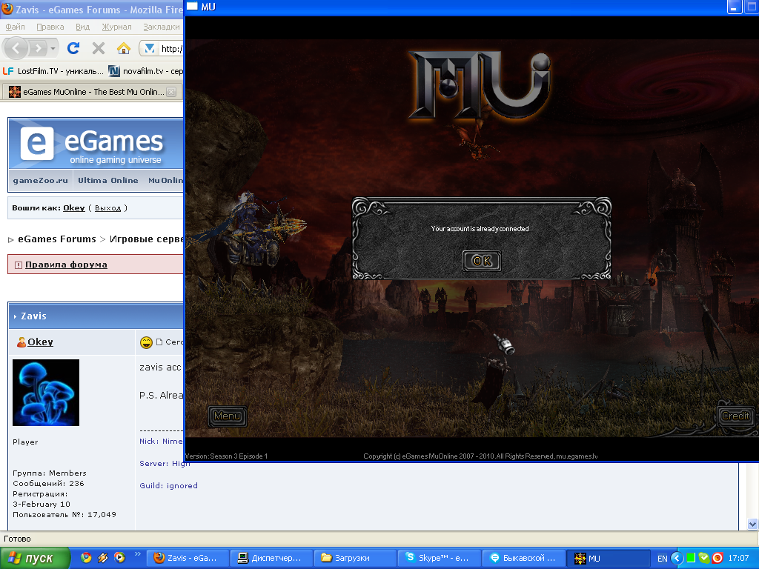Click the post document icon
The image size is (759, 569).
coord(159,342)
